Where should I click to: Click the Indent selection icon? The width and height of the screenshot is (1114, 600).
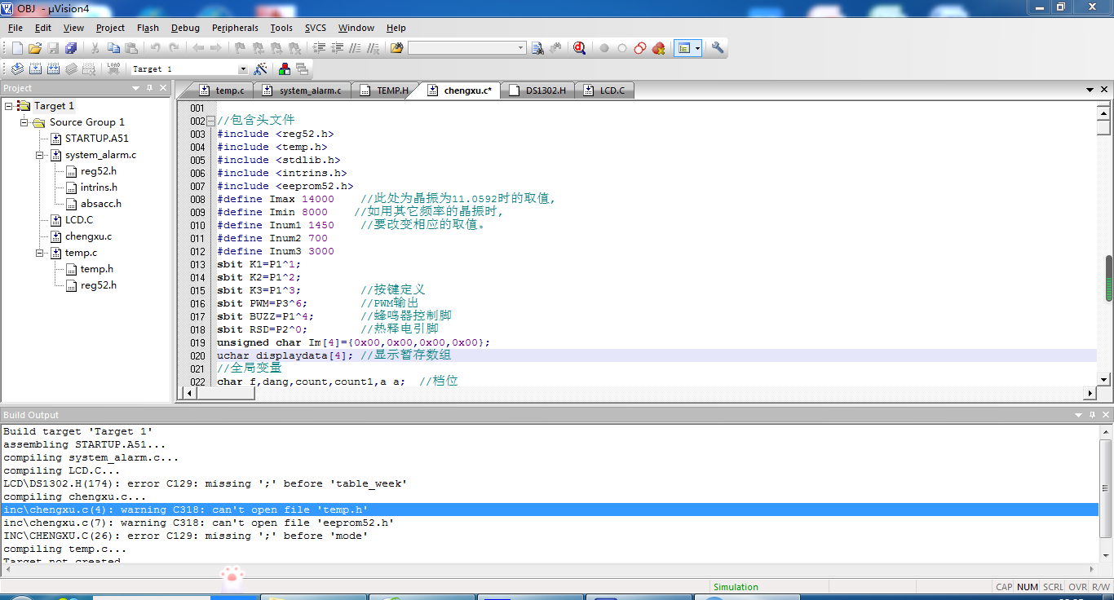(x=319, y=48)
